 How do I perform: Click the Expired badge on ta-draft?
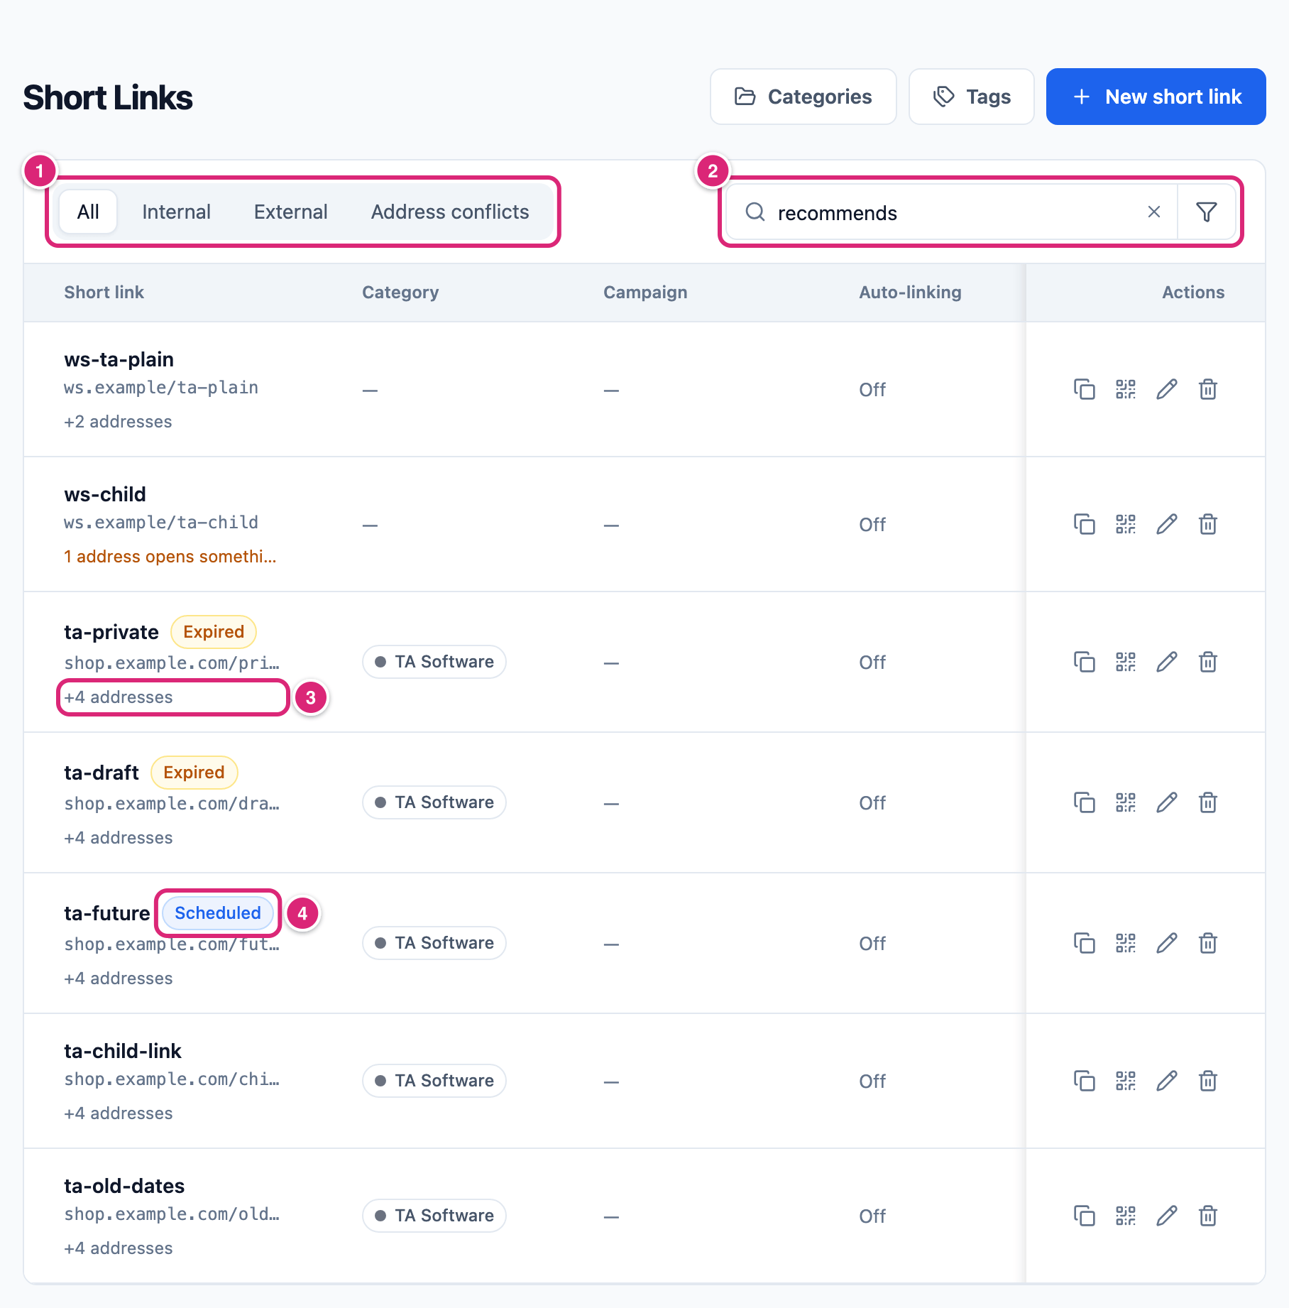point(194,773)
